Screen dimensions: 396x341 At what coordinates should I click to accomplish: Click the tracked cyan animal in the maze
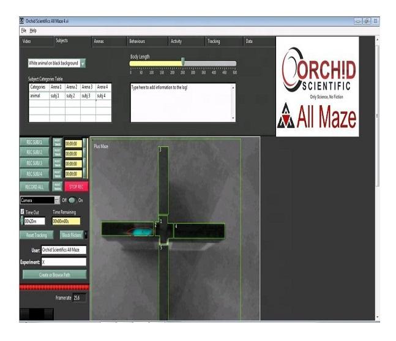pos(141,232)
